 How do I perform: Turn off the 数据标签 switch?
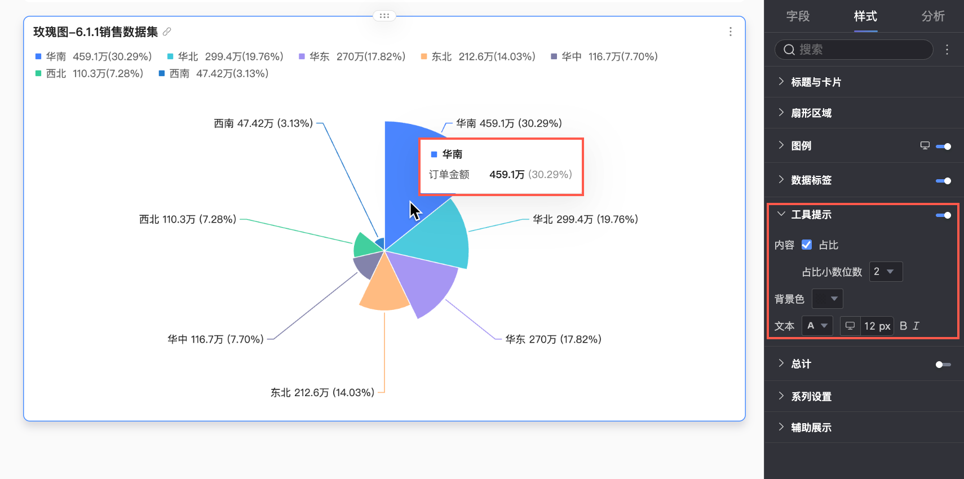coord(943,181)
